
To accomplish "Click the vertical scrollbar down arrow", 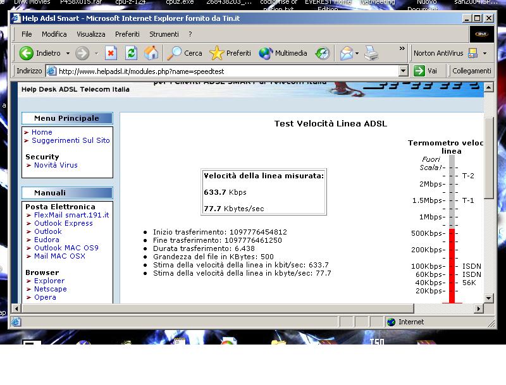I will [488, 298].
